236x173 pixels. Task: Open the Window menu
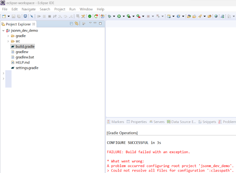(x=86, y=9)
